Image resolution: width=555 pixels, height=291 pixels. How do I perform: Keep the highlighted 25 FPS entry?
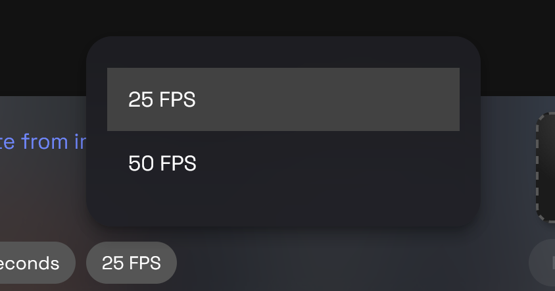click(283, 99)
